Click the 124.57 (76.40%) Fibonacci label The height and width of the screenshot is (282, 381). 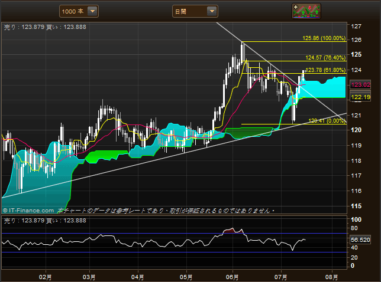pos(325,58)
